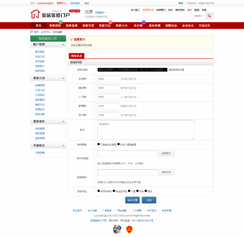
Task: Click the red magnifier search icon
Action: click(209, 16)
